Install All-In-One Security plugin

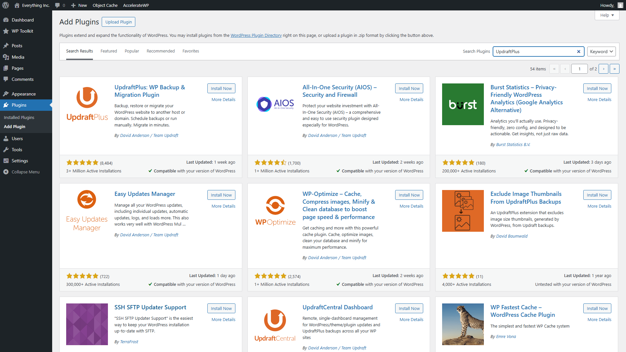[409, 88]
